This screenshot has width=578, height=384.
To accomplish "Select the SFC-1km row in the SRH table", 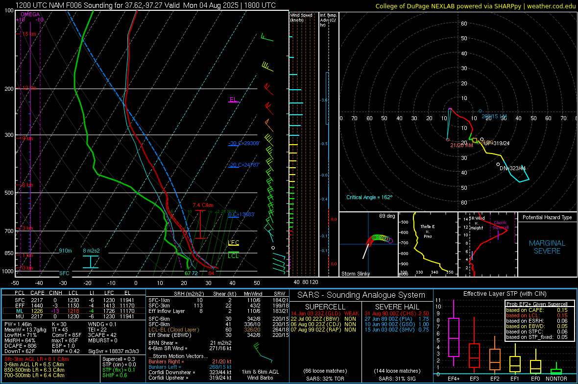I will tap(218, 300).
